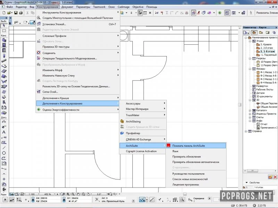The height and width of the screenshot is (208, 278).
Task: Open the scale 1:100 dropdown
Action: point(32,194)
